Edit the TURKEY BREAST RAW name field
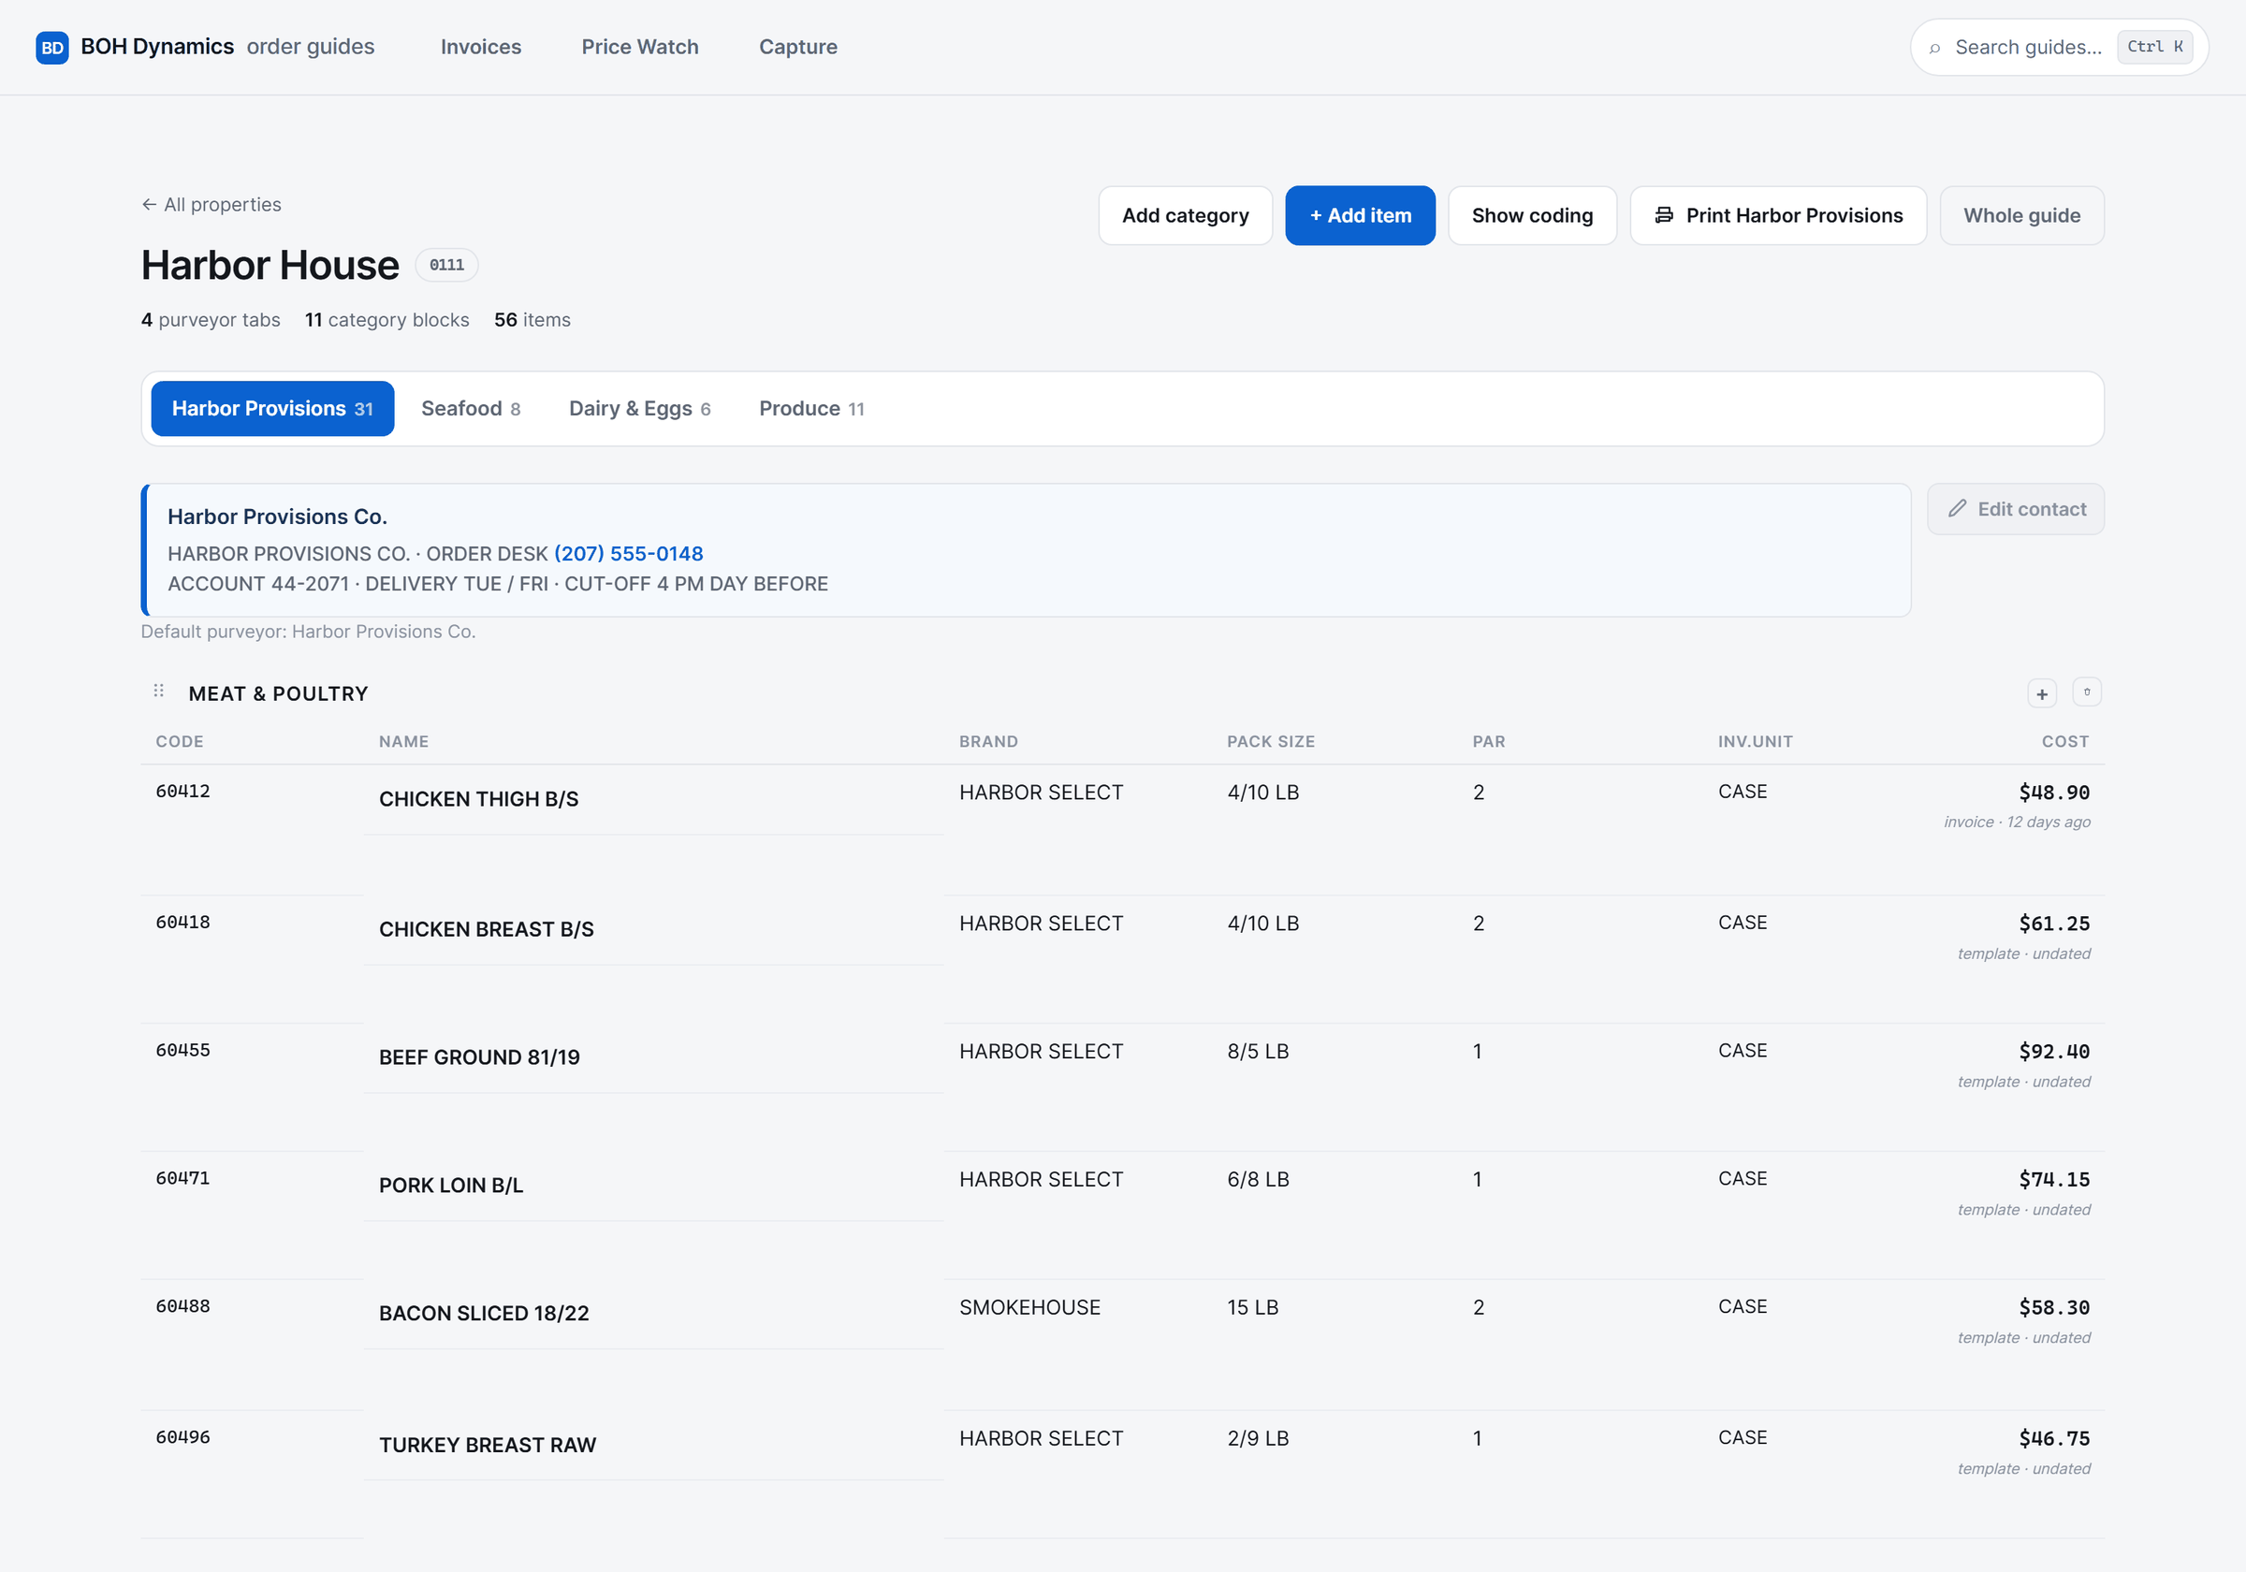The width and height of the screenshot is (2246, 1572). click(653, 1445)
